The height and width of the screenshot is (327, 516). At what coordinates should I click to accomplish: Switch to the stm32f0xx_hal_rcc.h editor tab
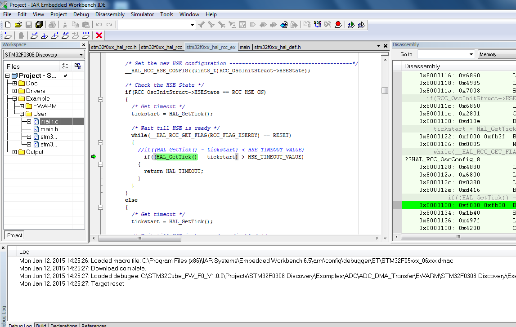(x=113, y=47)
